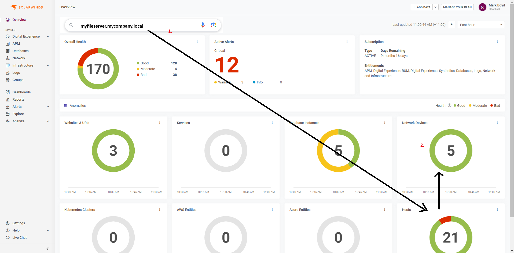Open Overall Health widget options menu
The image size is (514, 253).
[x=197, y=42]
